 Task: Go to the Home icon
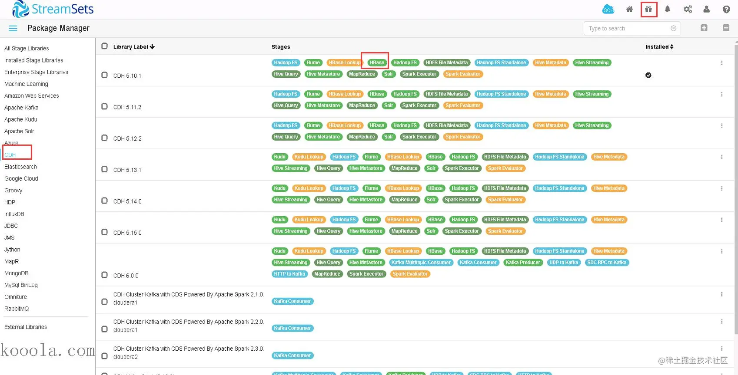[629, 9]
